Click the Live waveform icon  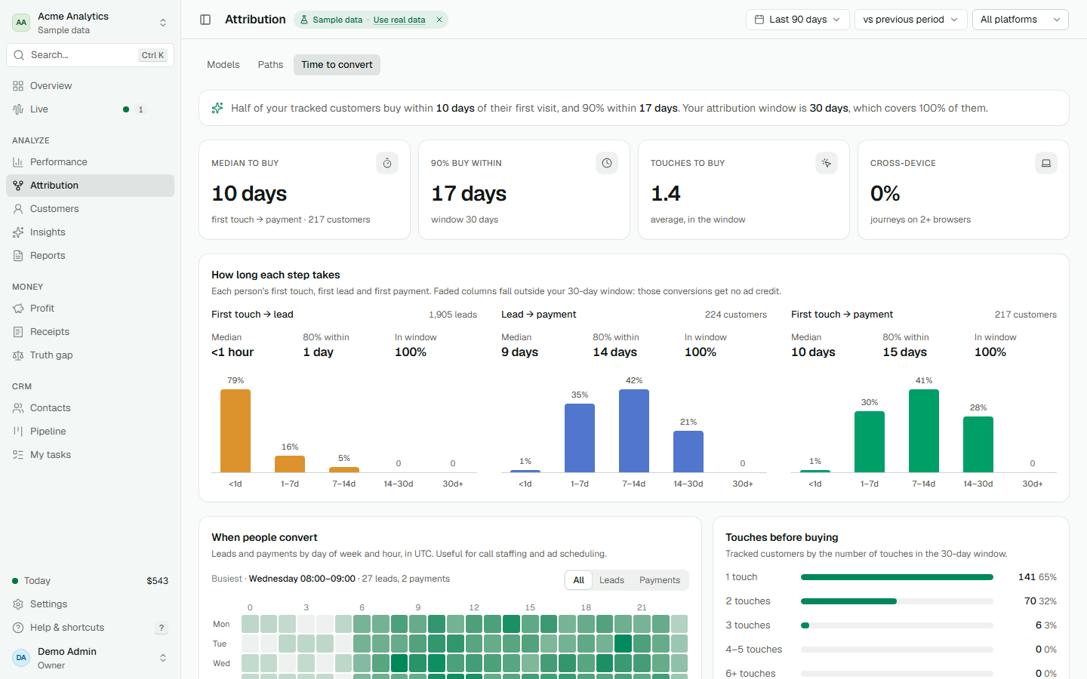pyautogui.click(x=18, y=109)
